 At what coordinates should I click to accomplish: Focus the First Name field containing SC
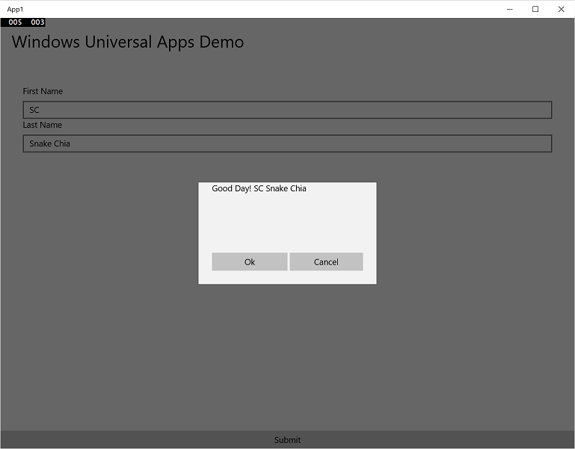287,110
